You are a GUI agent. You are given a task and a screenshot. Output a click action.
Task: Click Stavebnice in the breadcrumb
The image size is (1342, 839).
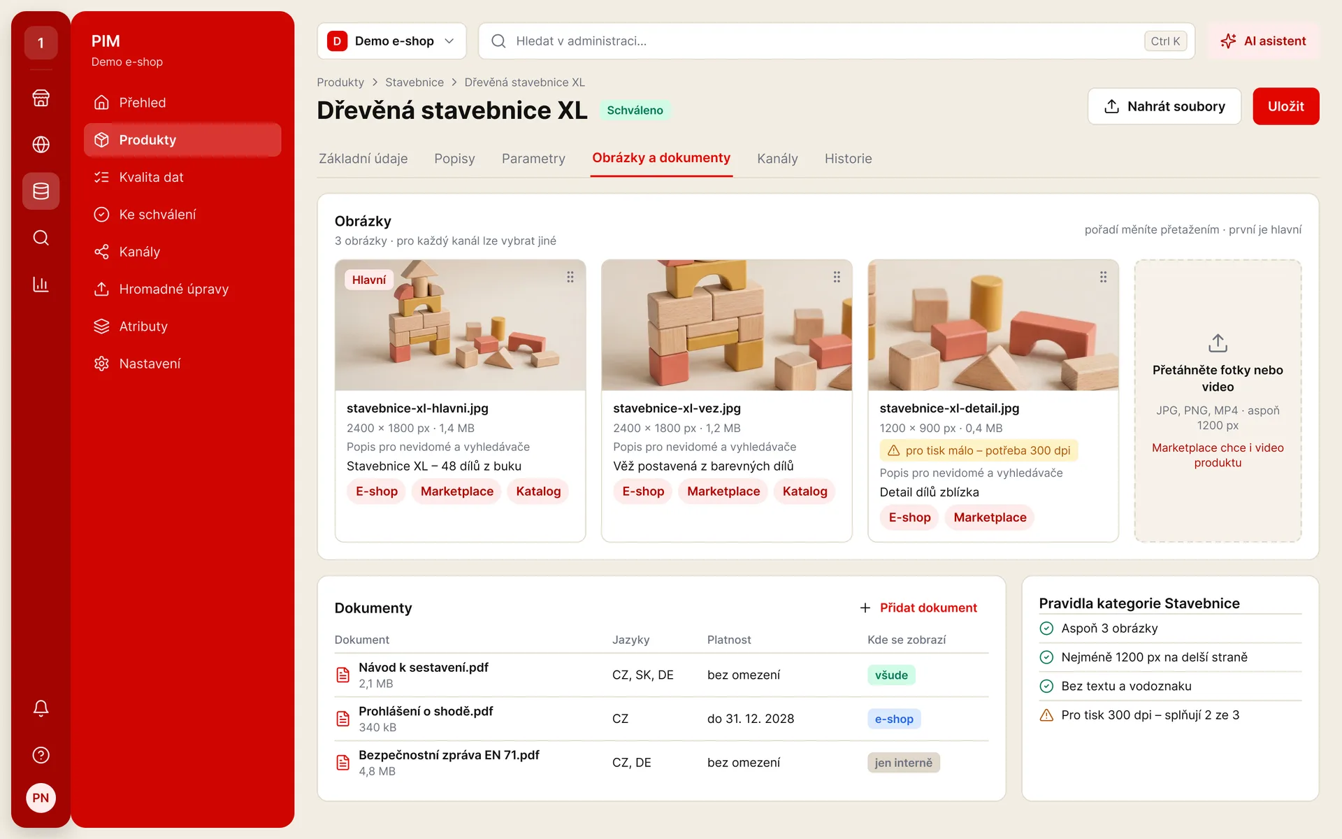point(414,83)
